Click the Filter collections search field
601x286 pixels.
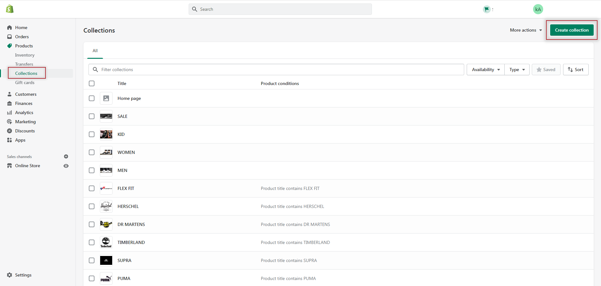[276, 70]
